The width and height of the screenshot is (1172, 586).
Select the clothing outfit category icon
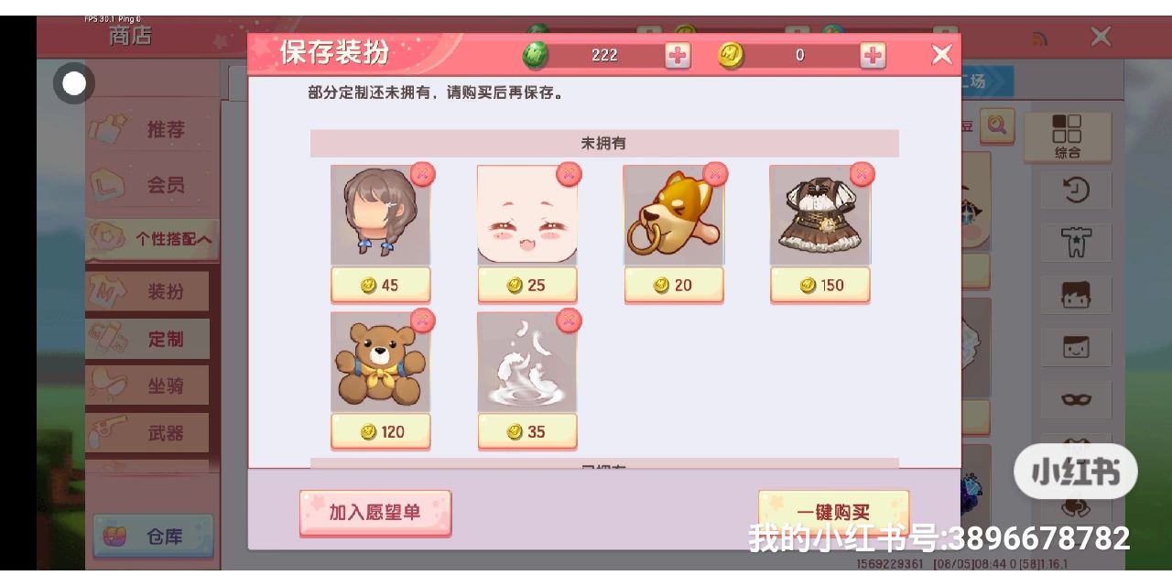tap(1076, 243)
